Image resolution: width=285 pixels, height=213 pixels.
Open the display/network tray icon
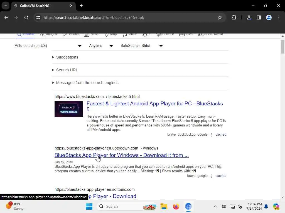point(233,206)
